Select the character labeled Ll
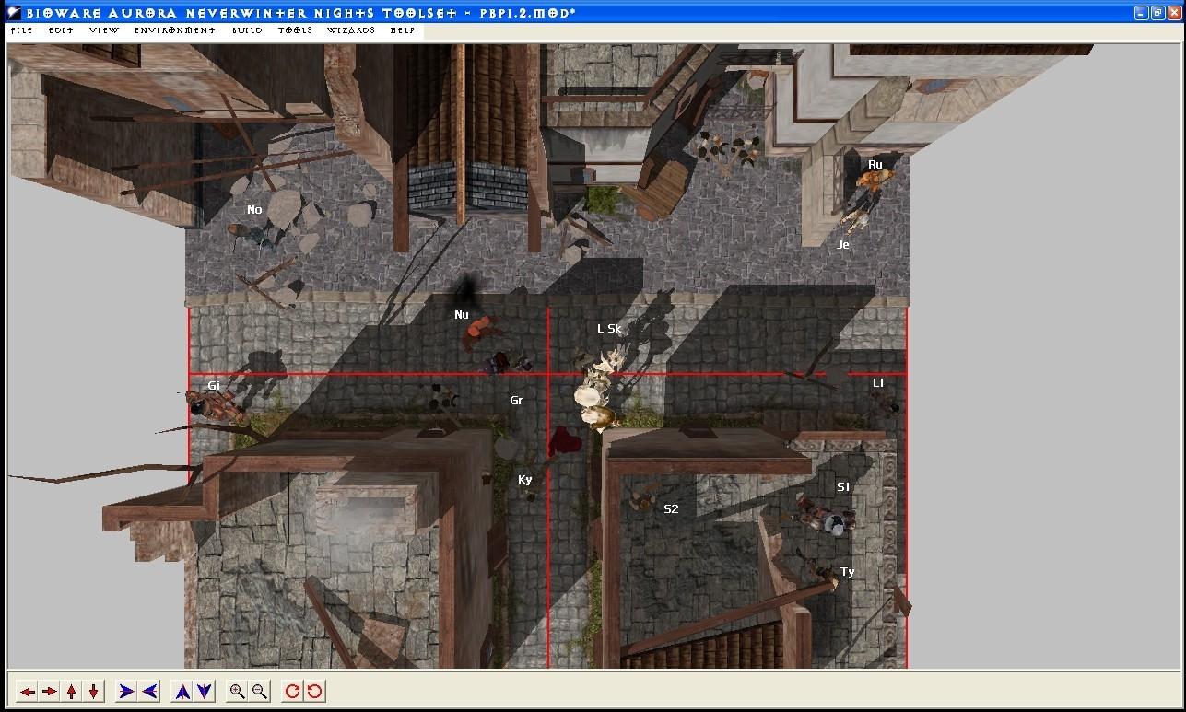The height and width of the screenshot is (712, 1186). (x=887, y=403)
